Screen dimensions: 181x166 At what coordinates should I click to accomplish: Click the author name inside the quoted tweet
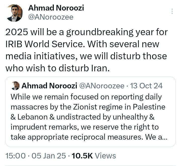click(49, 86)
